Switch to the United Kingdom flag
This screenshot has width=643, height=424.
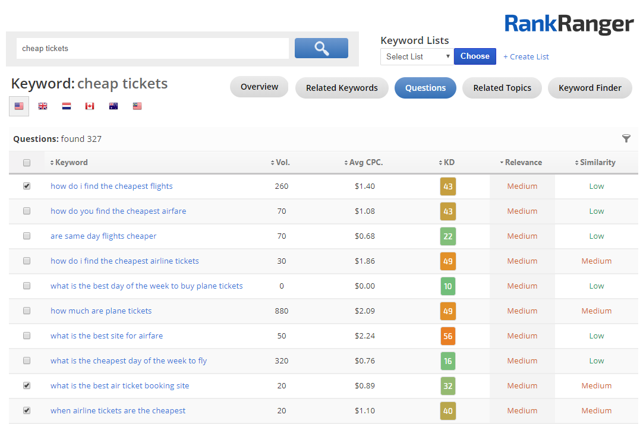pos(43,106)
